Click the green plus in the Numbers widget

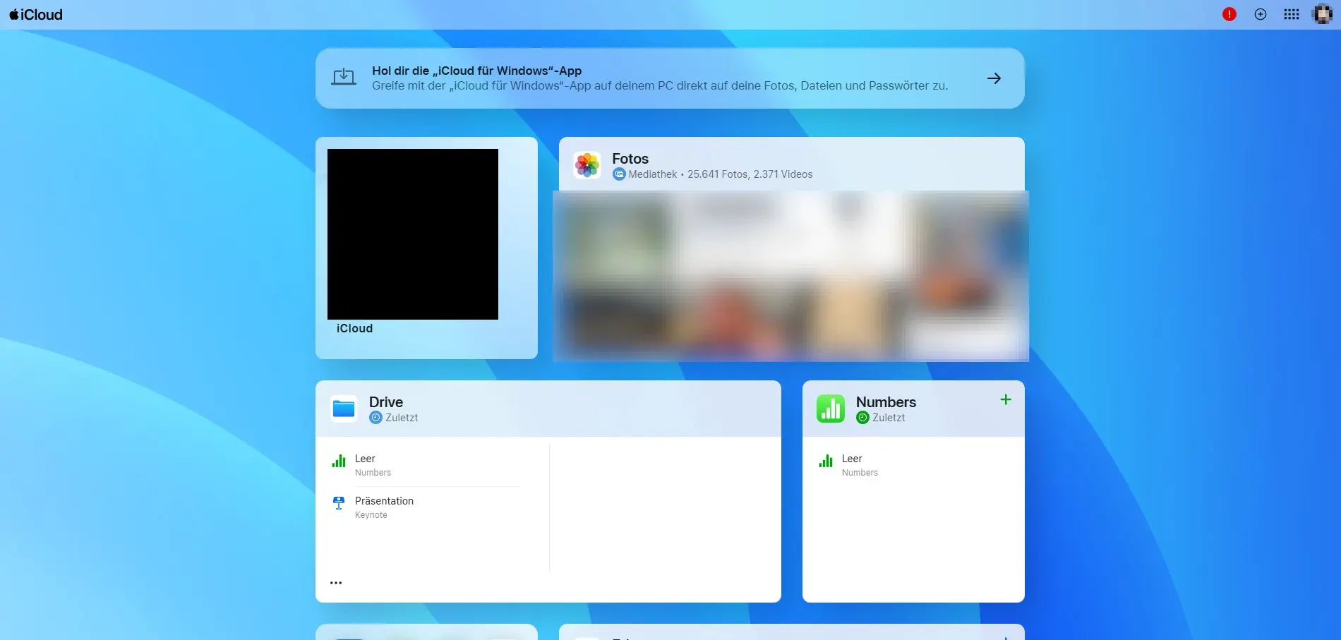pyautogui.click(x=1005, y=399)
